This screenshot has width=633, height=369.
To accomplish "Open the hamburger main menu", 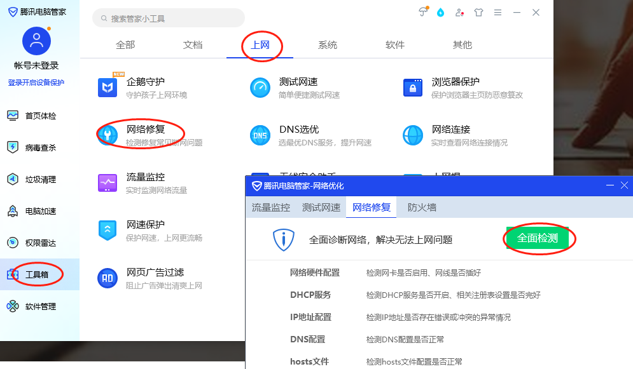I will (497, 13).
